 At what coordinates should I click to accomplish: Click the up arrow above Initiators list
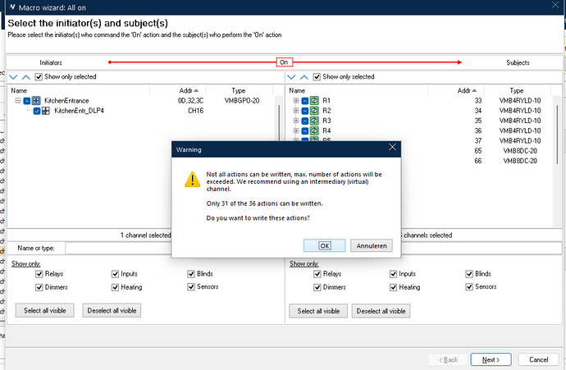coord(26,77)
